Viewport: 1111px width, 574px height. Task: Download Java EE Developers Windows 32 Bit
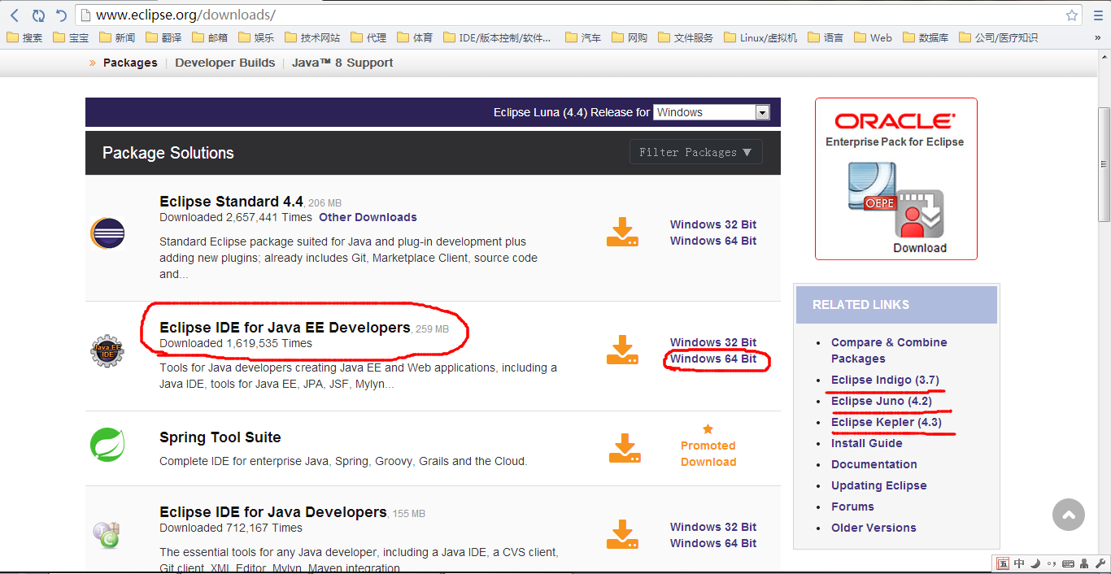[x=713, y=342]
